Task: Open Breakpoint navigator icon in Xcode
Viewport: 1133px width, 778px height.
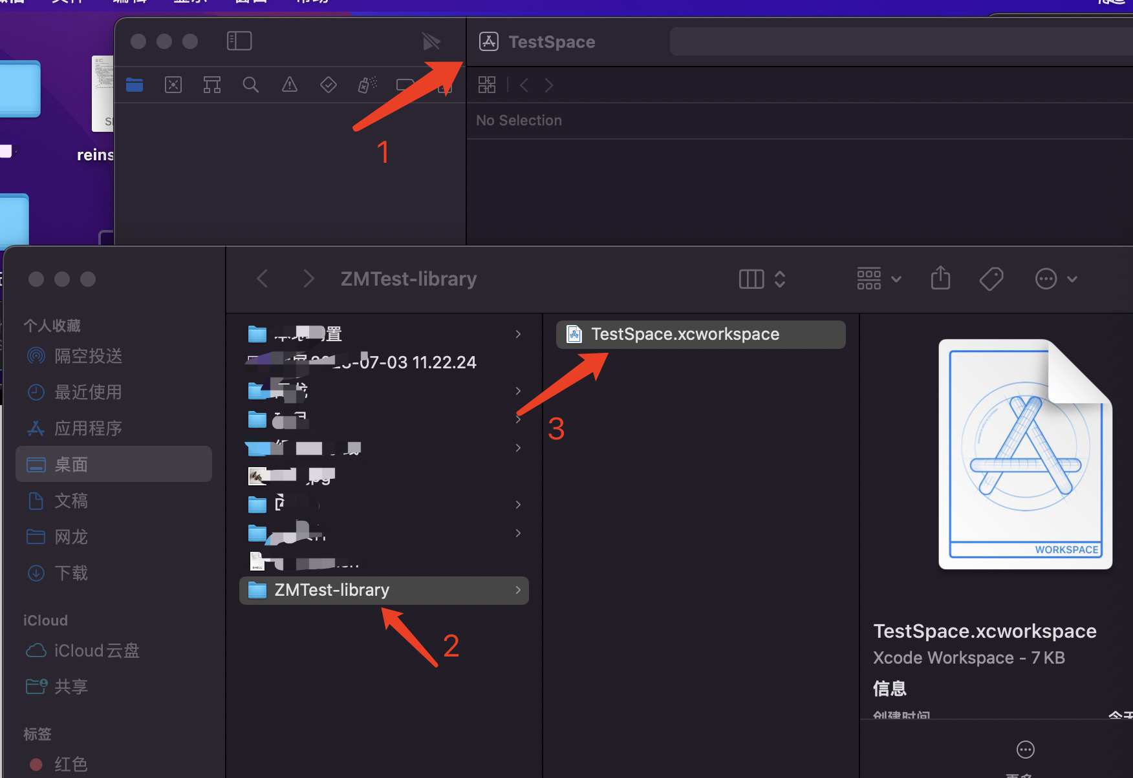Action: 405,85
